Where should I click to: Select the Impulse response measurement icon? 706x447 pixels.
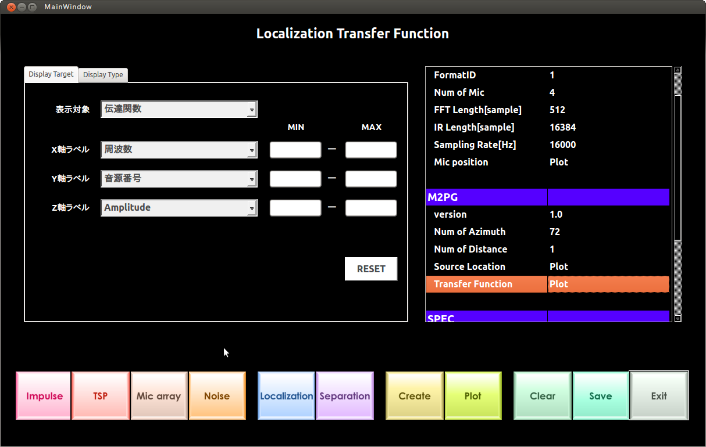tap(42, 395)
